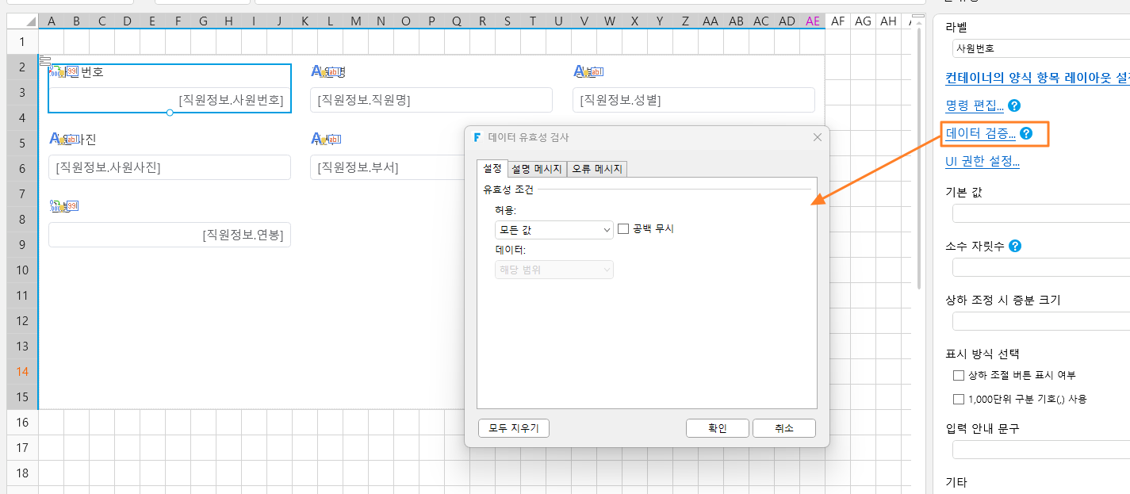Click the vertical scrollbar of the sheet
The width and height of the screenshot is (1130, 494).
coord(919,159)
